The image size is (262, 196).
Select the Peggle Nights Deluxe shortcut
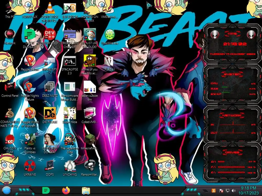pyautogui.click(x=30, y=91)
